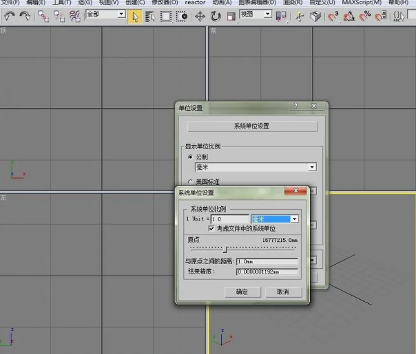Click the Rectangular Selection Region icon
The image size is (416, 354).
[x=166, y=16]
